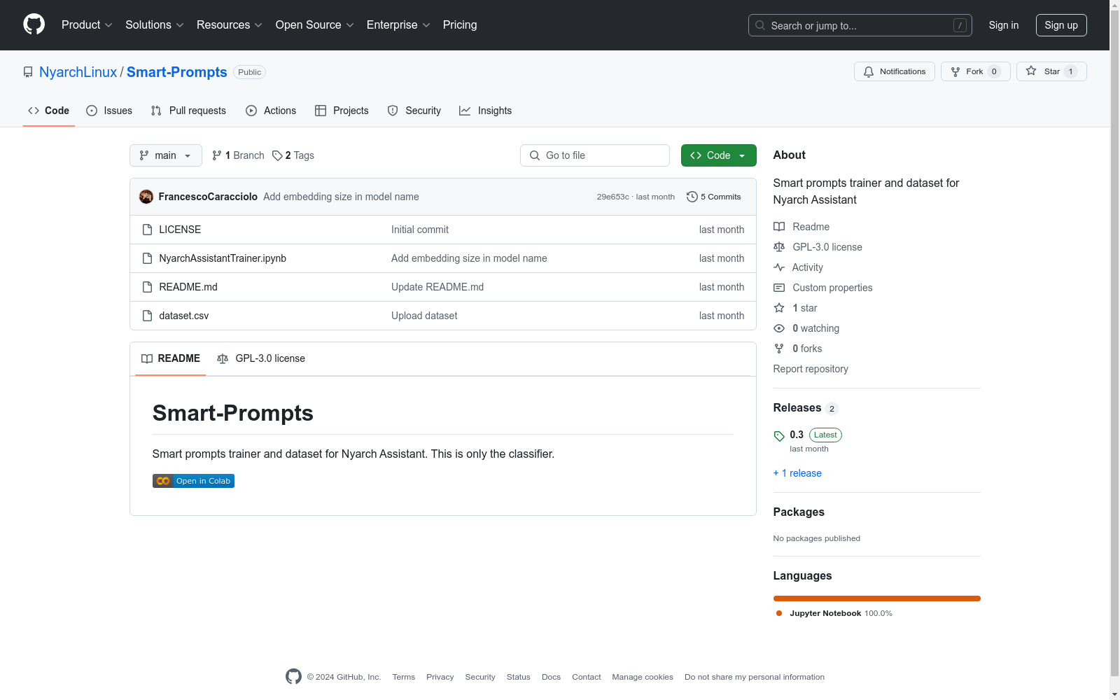Click the orange Jupyter Notebook language dot
This screenshot has height=700, width=1120.
point(779,613)
